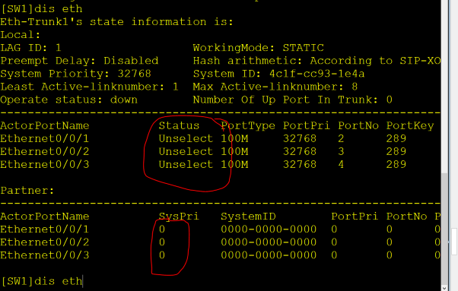Click 'Max Active-linknumber: 8' text
The height and width of the screenshot is (291, 458).
tap(275, 87)
